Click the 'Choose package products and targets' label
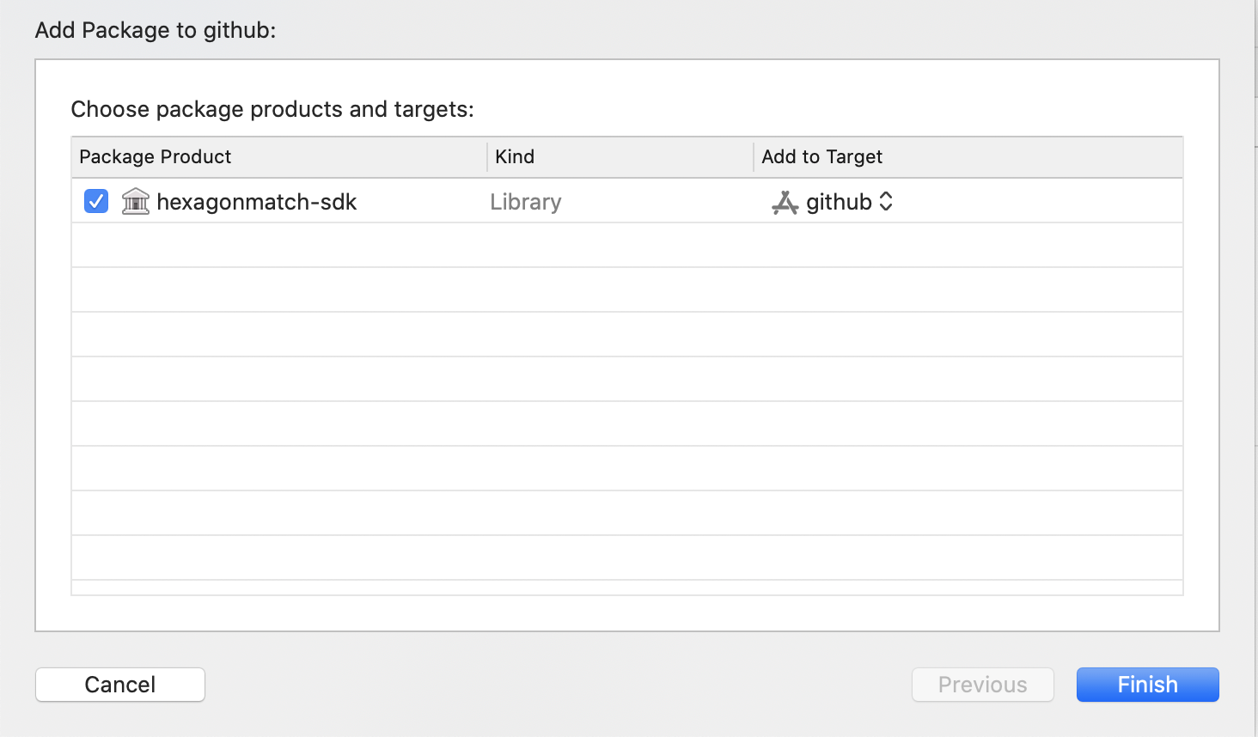Image resolution: width=1258 pixels, height=737 pixels. [x=272, y=109]
